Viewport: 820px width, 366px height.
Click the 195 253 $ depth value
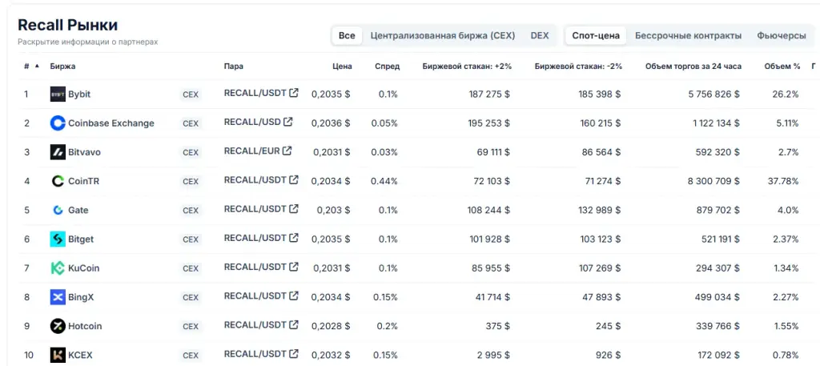pyautogui.click(x=489, y=123)
